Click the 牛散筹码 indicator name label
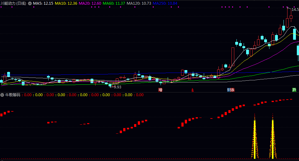Screen dimensions: 299x161 point(12,95)
